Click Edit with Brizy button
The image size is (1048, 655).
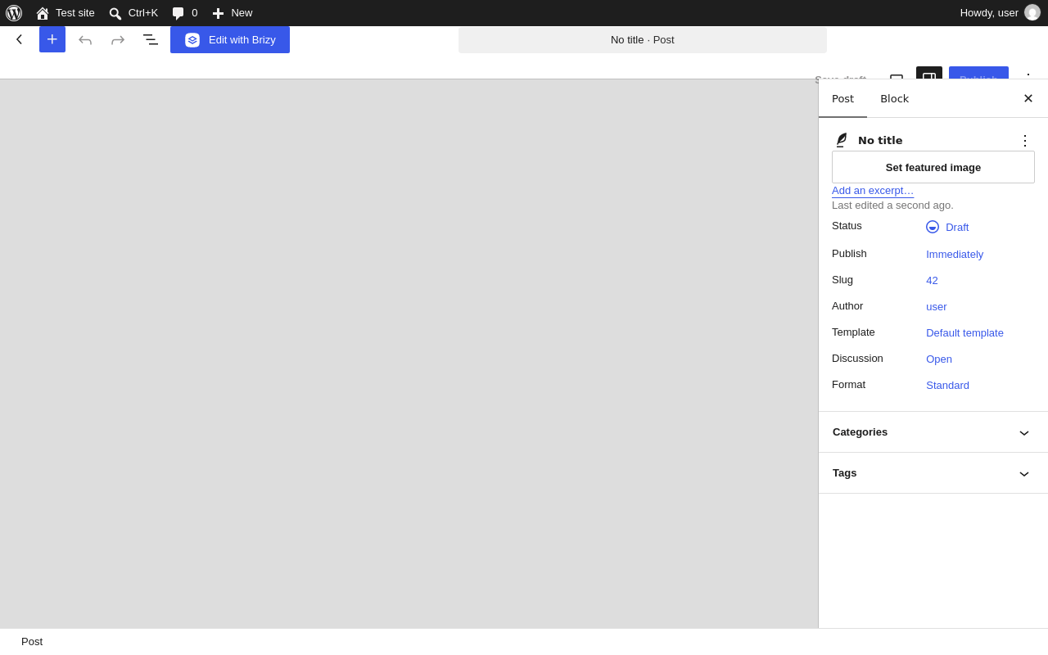[230, 39]
